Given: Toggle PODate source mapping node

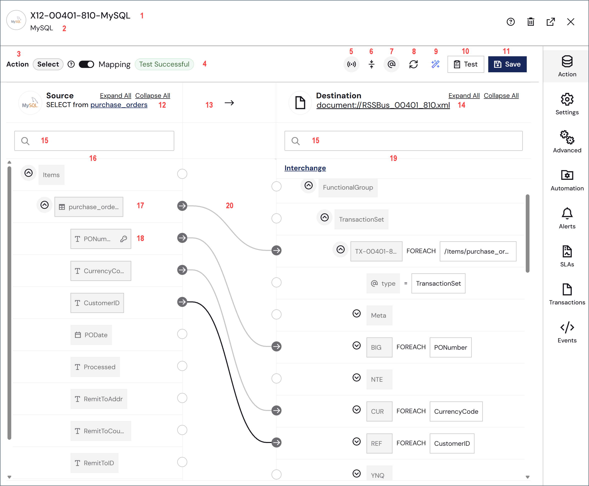Looking at the screenshot, I should tap(182, 334).
